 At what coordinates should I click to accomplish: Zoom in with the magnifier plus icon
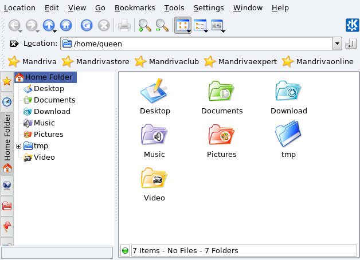point(144,25)
